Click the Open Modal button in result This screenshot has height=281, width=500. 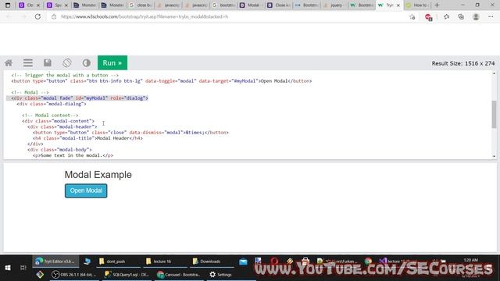pos(86,190)
